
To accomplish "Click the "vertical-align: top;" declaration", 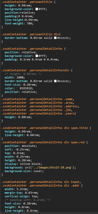I will (22, 196).
